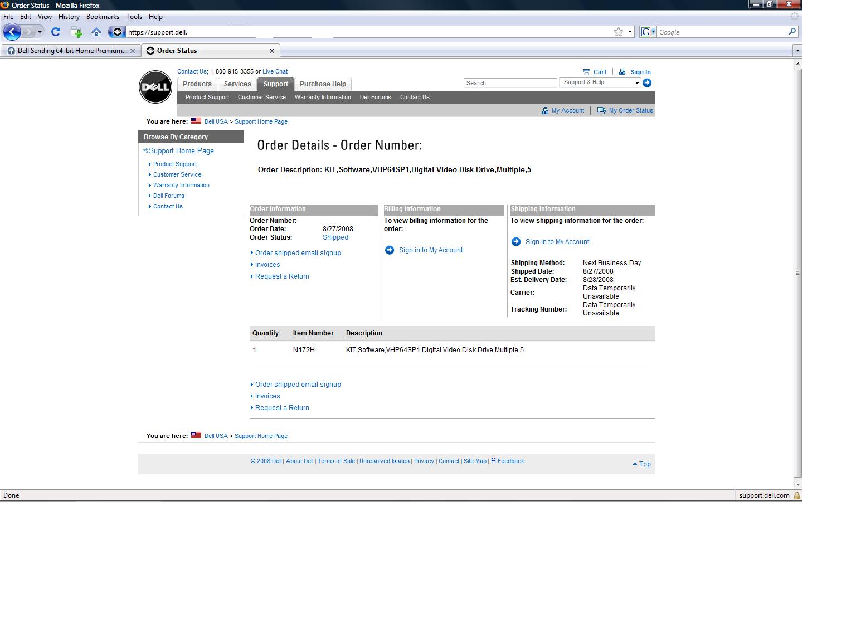Click the site identity icon in address bar
The height and width of the screenshot is (642, 856).
[x=116, y=32]
